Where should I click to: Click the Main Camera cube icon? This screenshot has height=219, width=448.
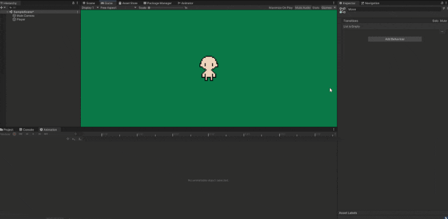point(14,16)
